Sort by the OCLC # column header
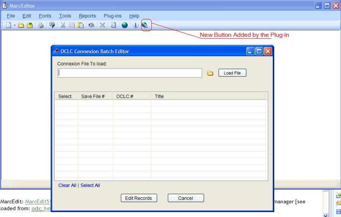 (132, 96)
